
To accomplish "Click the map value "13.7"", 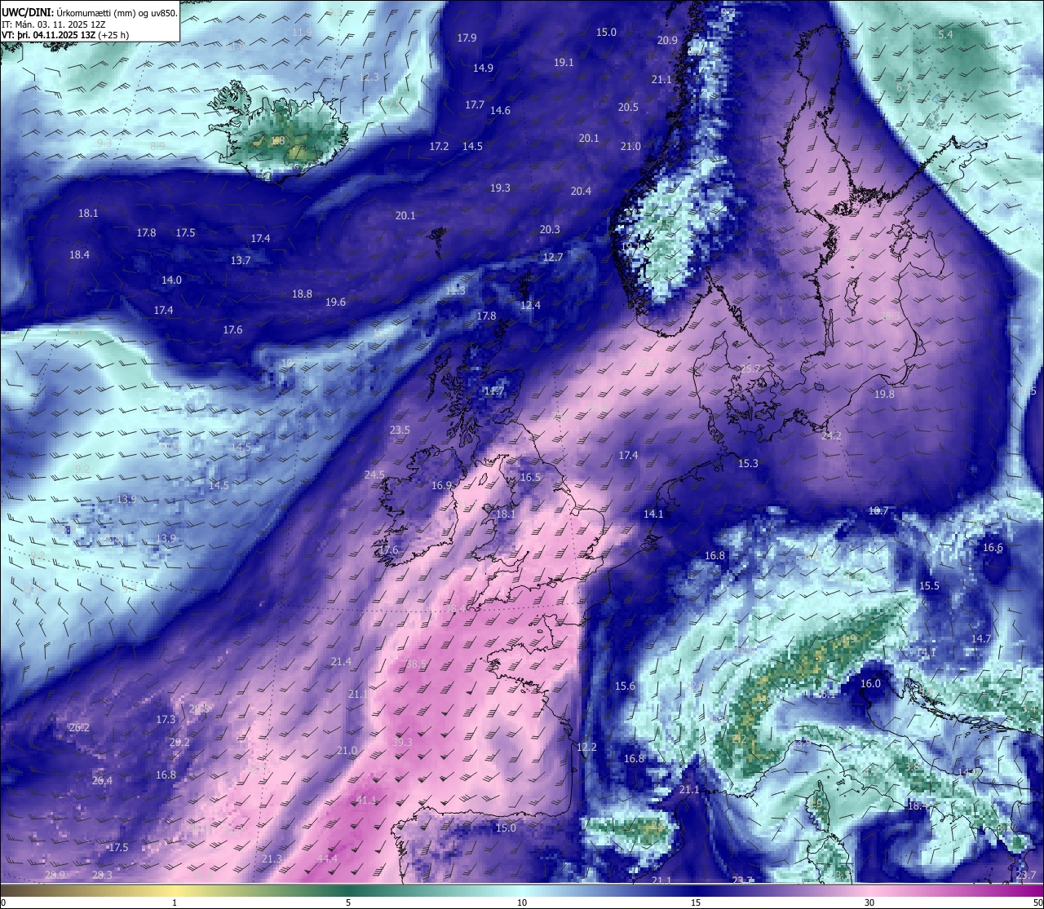I will tap(241, 261).
